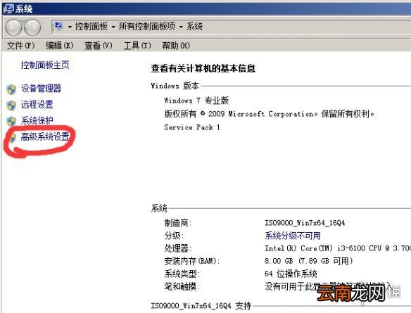
Task: Click the 笔和触摸 label
Action: [182, 286]
